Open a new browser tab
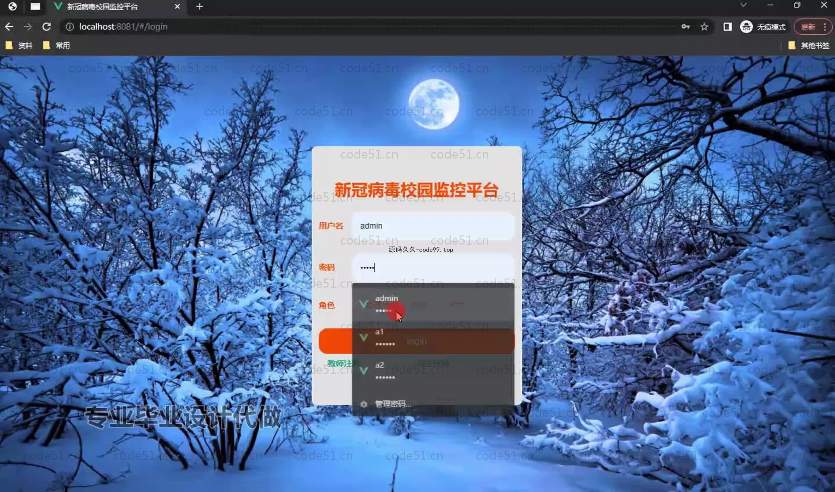The width and height of the screenshot is (835, 492). click(x=200, y=6)
